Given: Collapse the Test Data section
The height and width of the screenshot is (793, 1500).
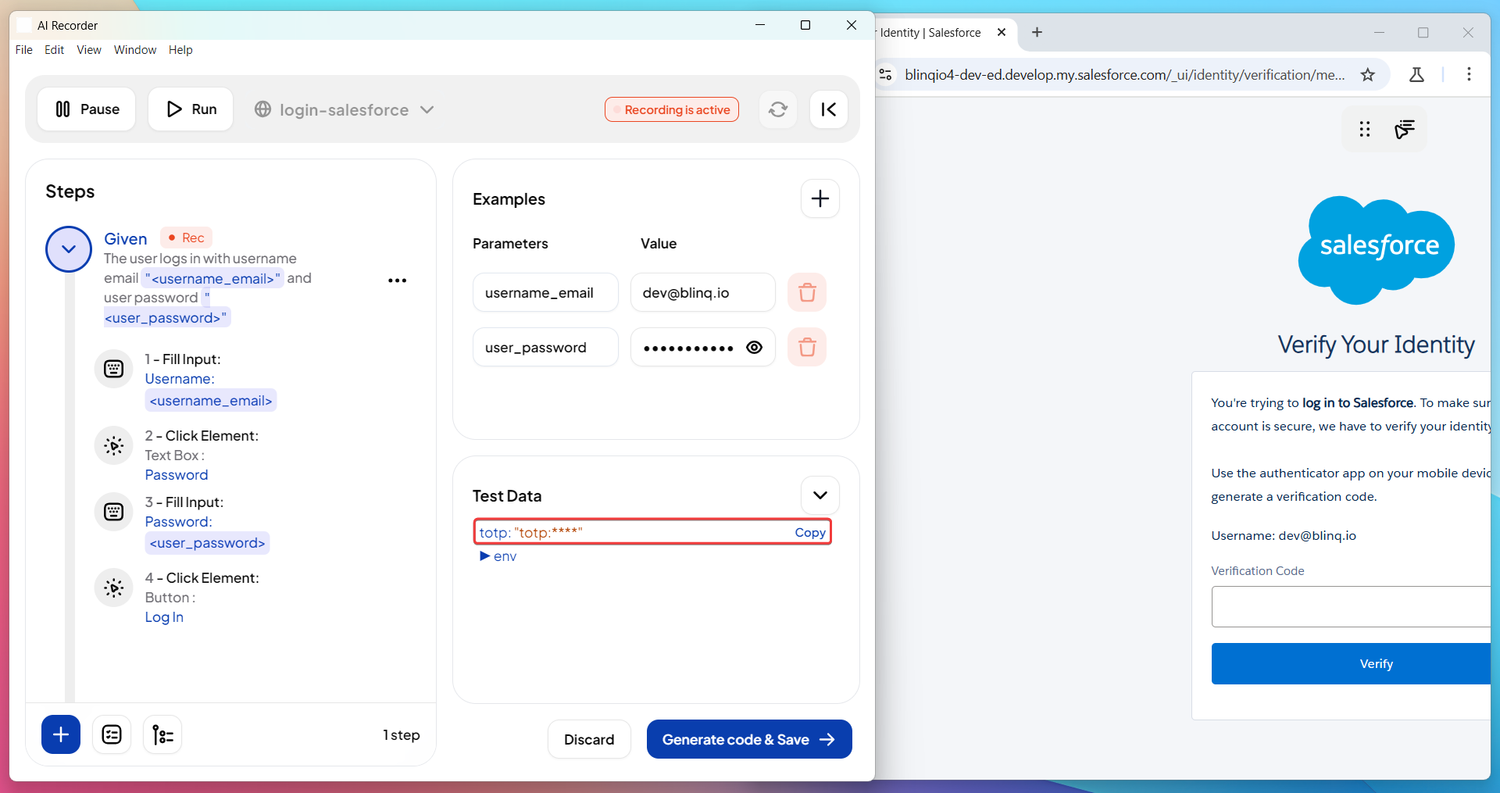Looking at the screenshot, I should point(820,495).
